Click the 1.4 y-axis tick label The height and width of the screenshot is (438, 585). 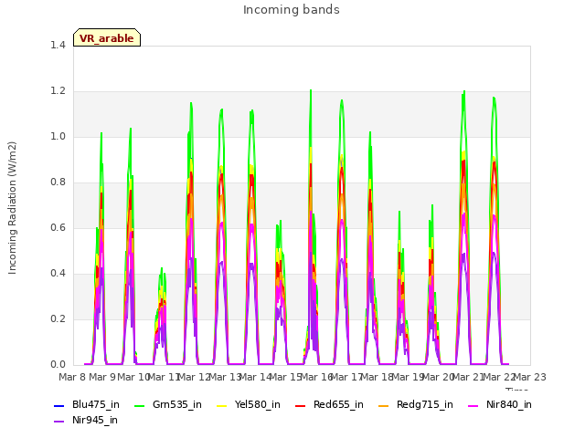click(58, 46)
